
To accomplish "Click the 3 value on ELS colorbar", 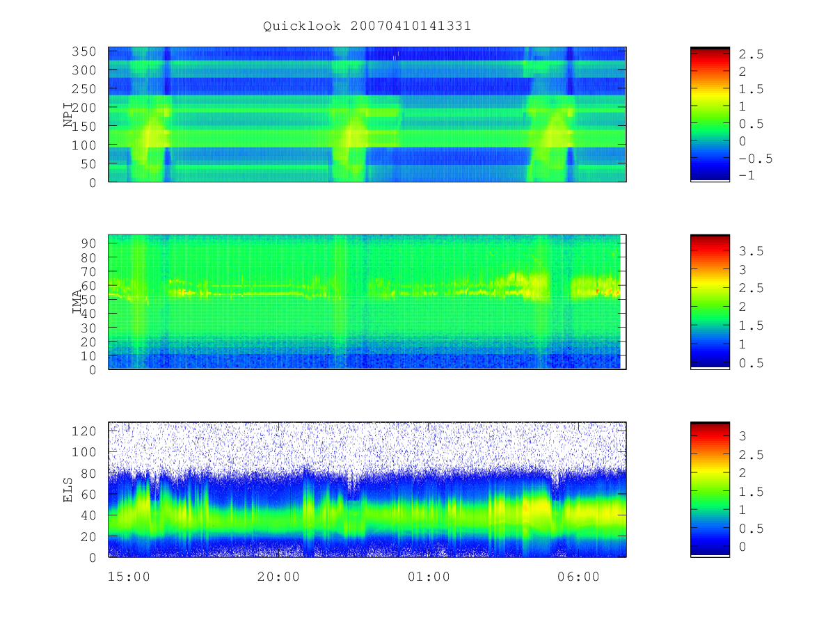I will click(x=743, y=436).
